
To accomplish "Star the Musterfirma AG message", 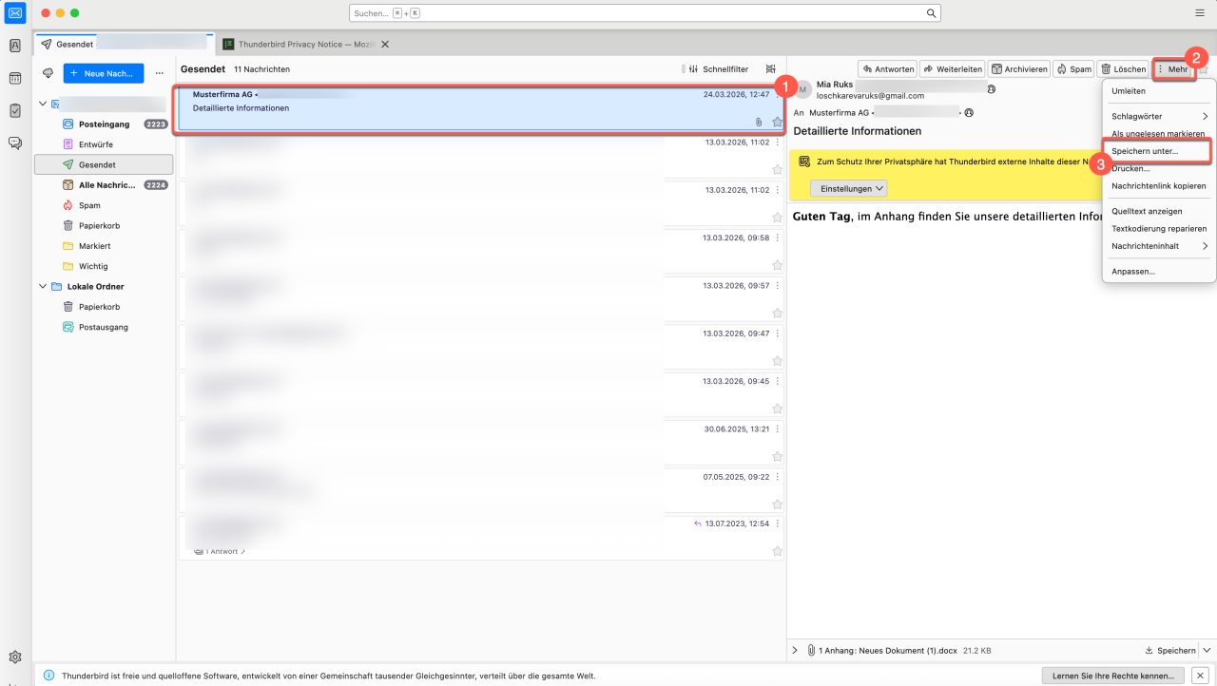I will point(777,122).
